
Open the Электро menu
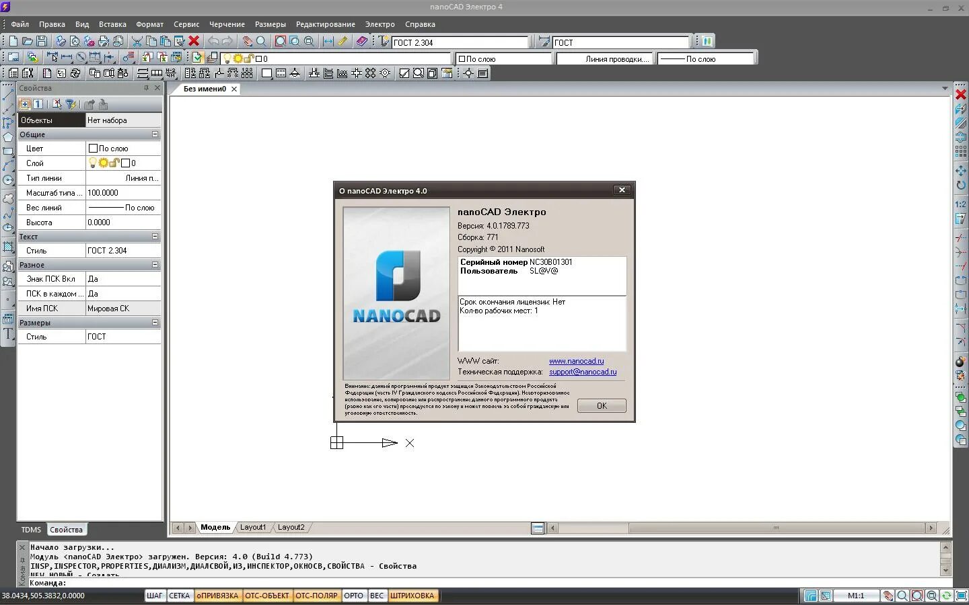(380, 24)
